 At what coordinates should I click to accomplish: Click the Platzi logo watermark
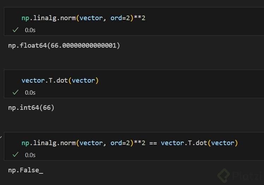click(240, 175)
